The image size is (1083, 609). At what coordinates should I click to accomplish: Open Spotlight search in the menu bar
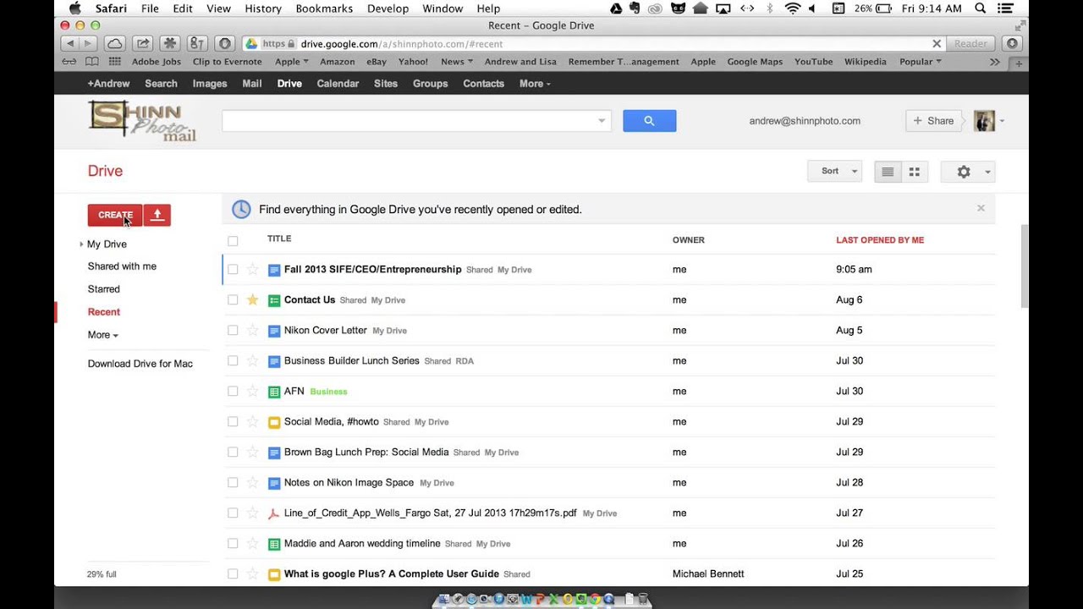point(981,8)
